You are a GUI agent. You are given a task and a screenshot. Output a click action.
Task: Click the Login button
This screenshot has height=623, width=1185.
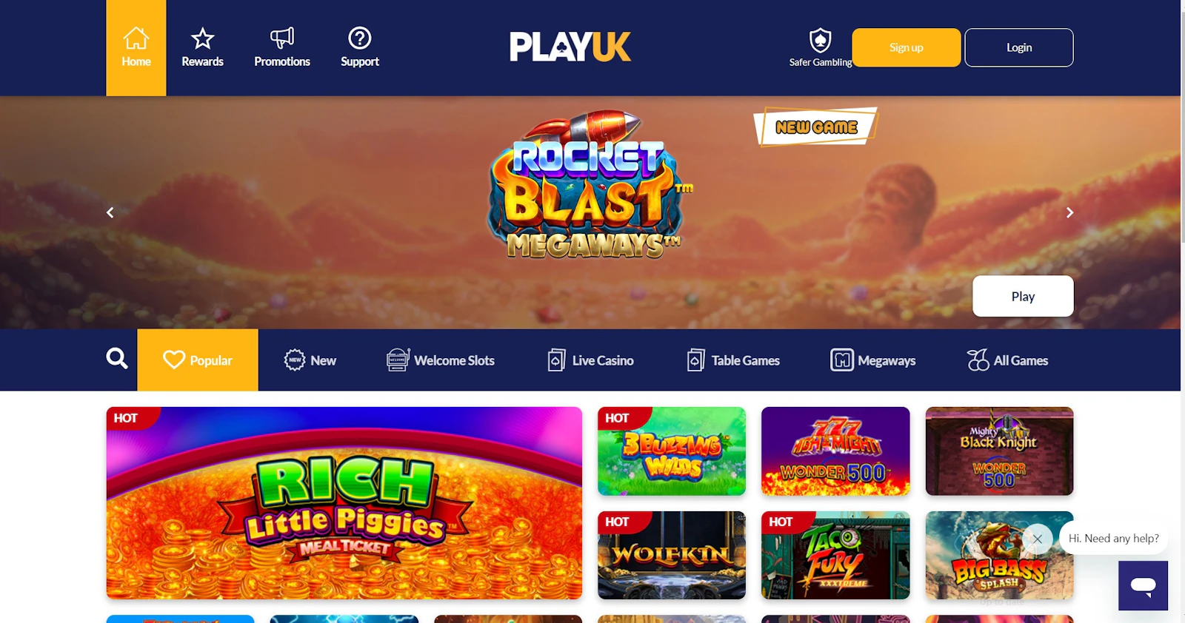pos(1019,47)
